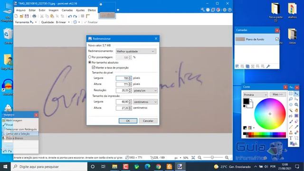Screen dimensions: 304x171
Task: Click the zoom to window icon in status bar
Action: [x=193, y=158]
